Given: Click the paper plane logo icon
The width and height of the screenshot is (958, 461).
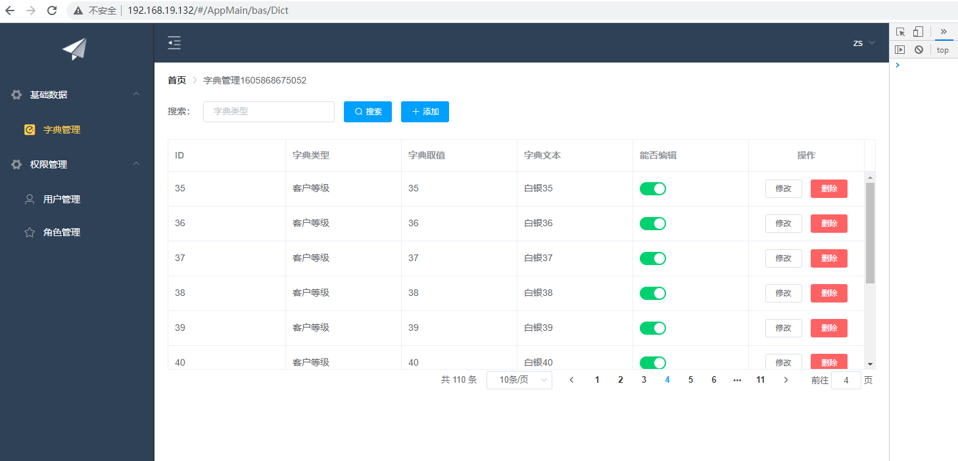Looking at the screenshot, I should (x=75, y=49).
